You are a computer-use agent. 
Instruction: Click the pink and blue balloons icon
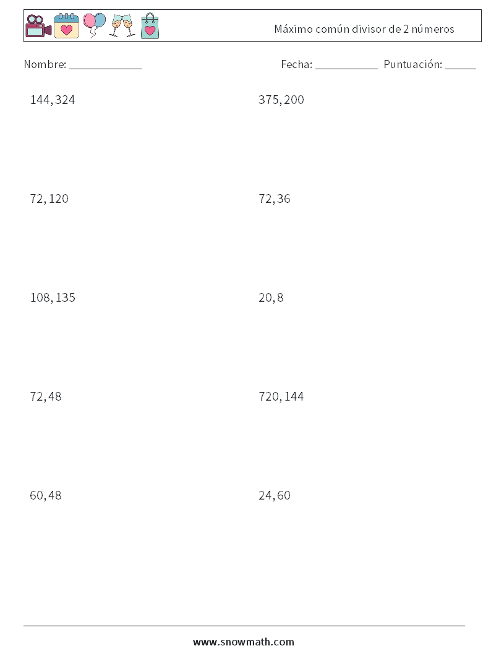tap(94, 26)
